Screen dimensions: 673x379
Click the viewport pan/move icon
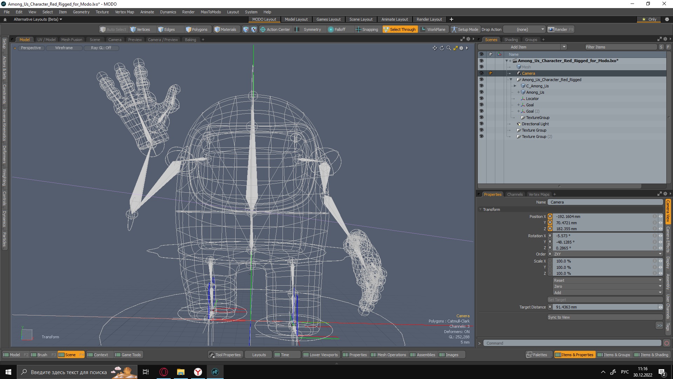pyautogui.click(x=435, y=48)
